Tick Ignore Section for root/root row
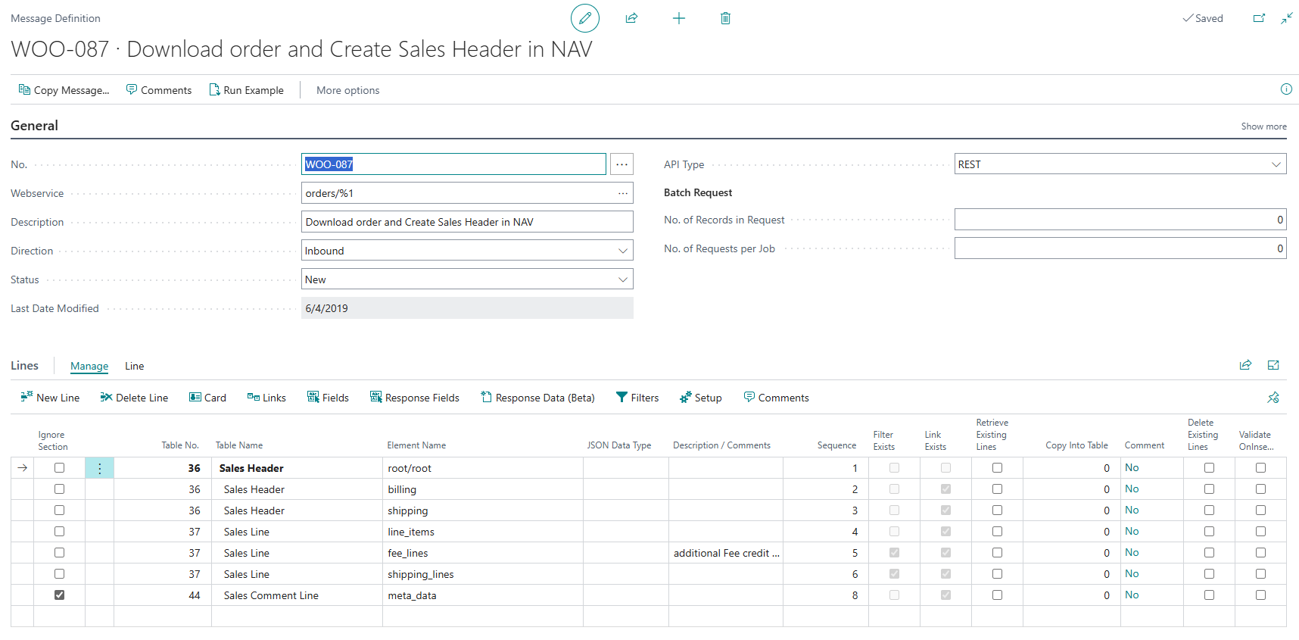This screenshot has height=640, width=1299. (59, 468)
